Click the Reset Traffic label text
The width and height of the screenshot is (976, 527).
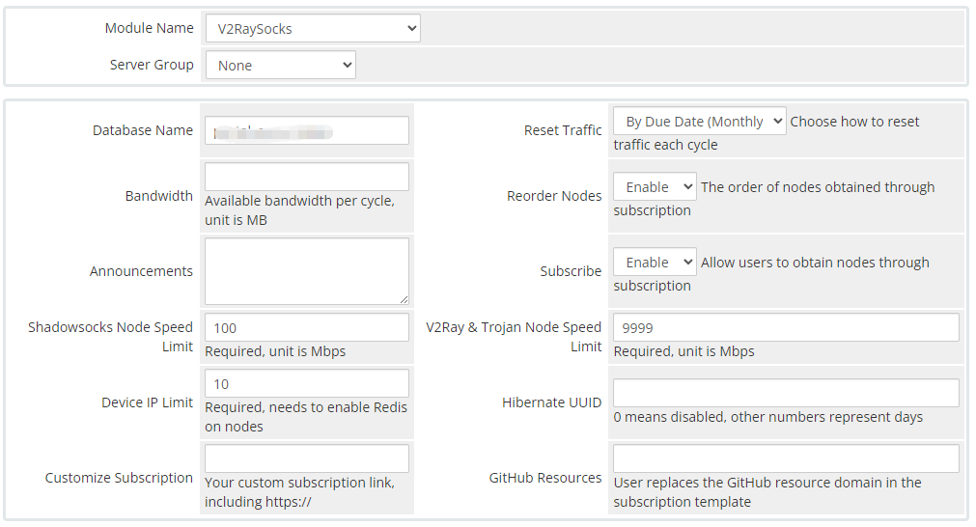(563, 130)
